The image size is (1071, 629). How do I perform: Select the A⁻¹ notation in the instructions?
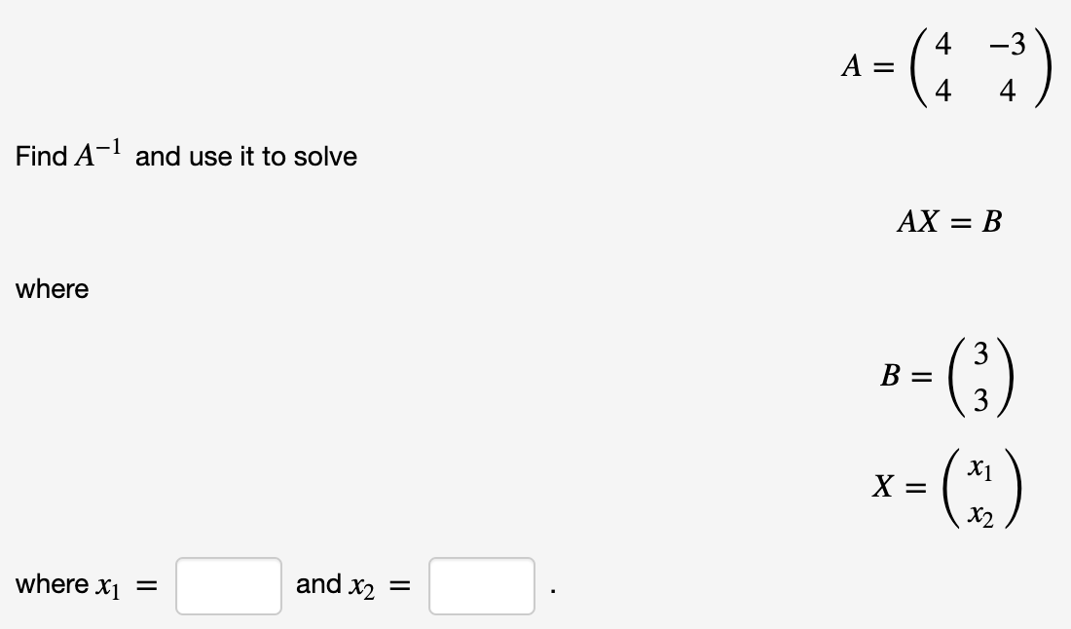click(x=99, y=151)
